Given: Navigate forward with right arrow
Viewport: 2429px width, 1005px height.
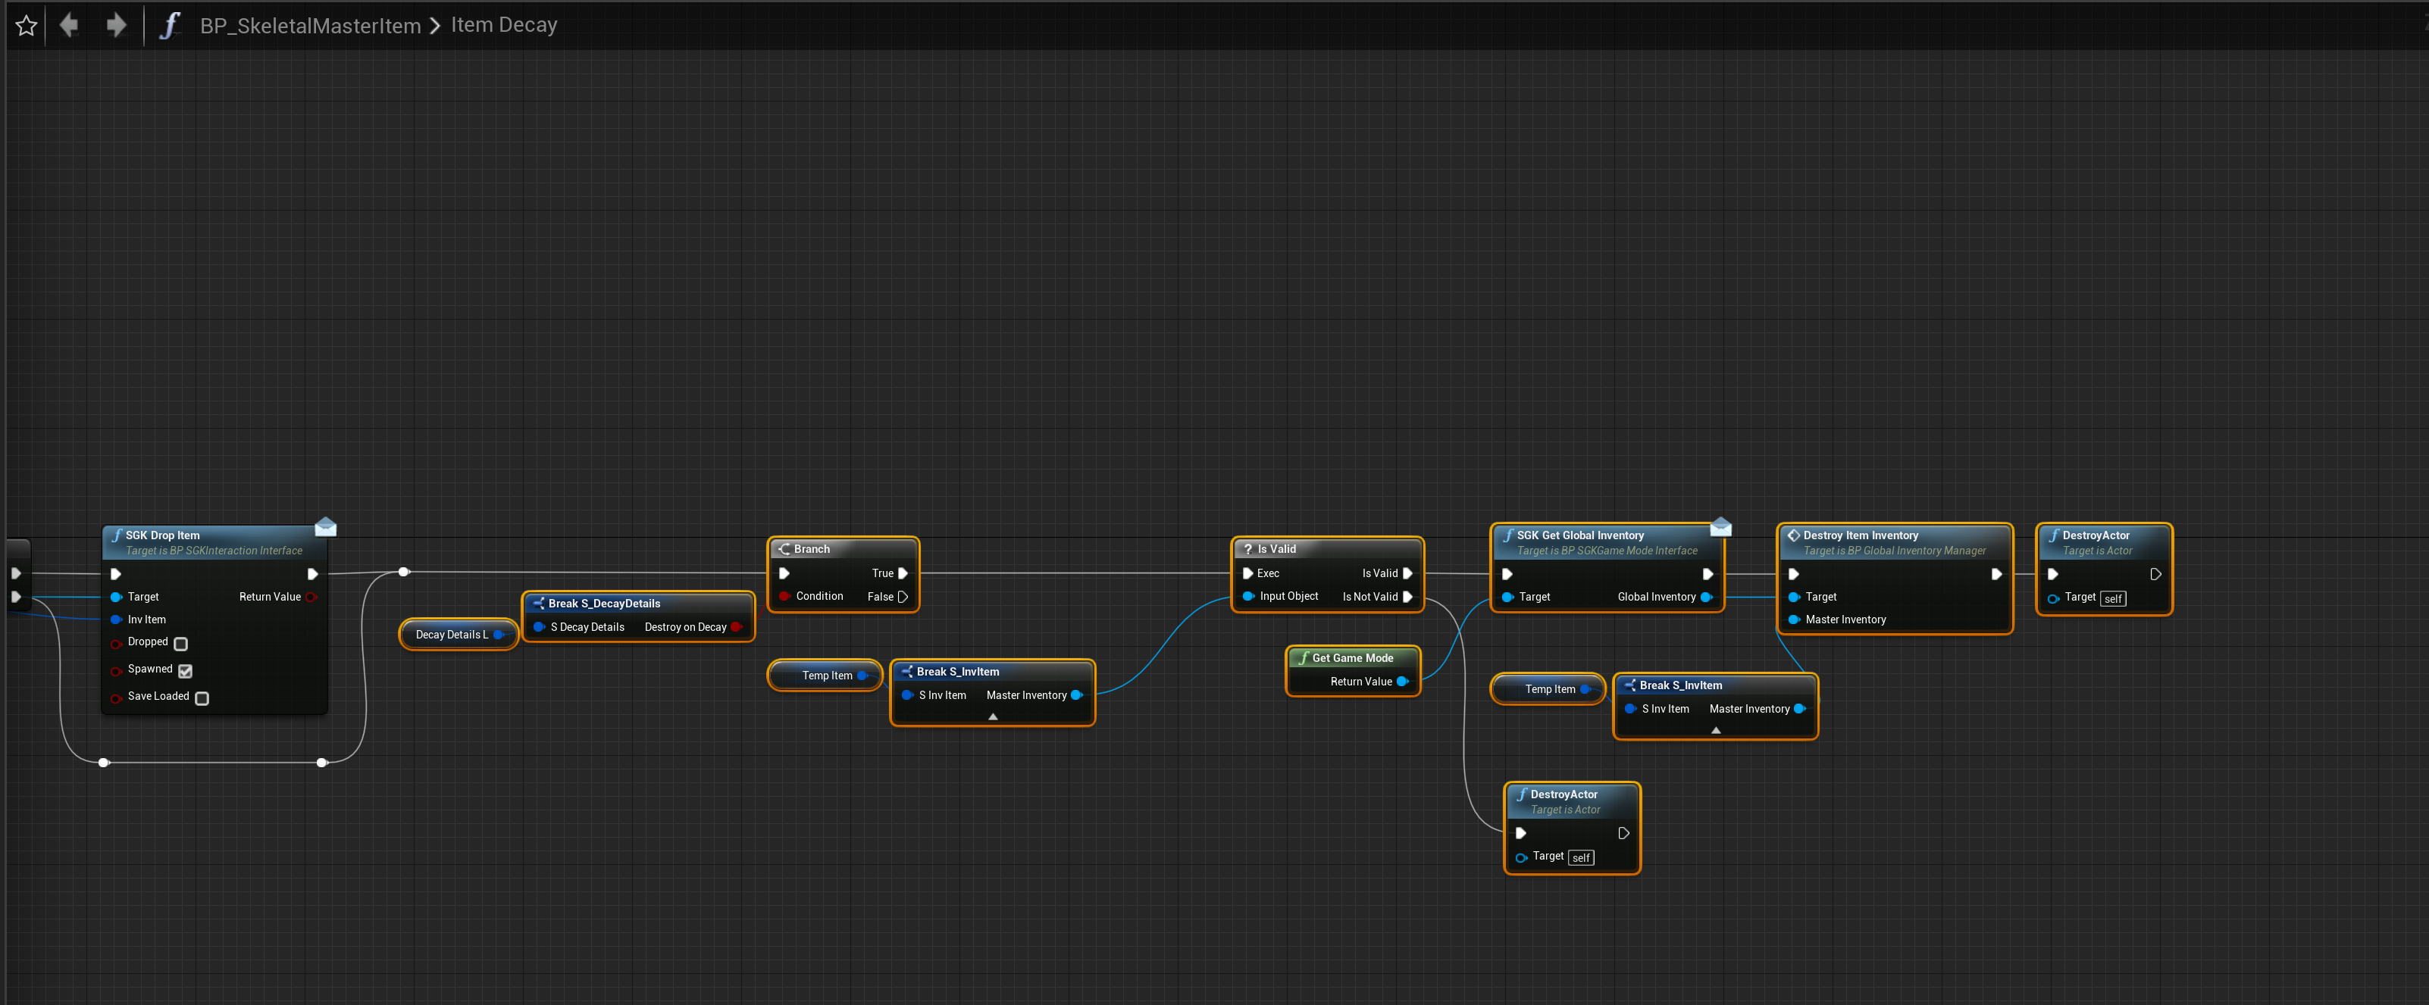Looking at the screenshot, I should point(116,24).
